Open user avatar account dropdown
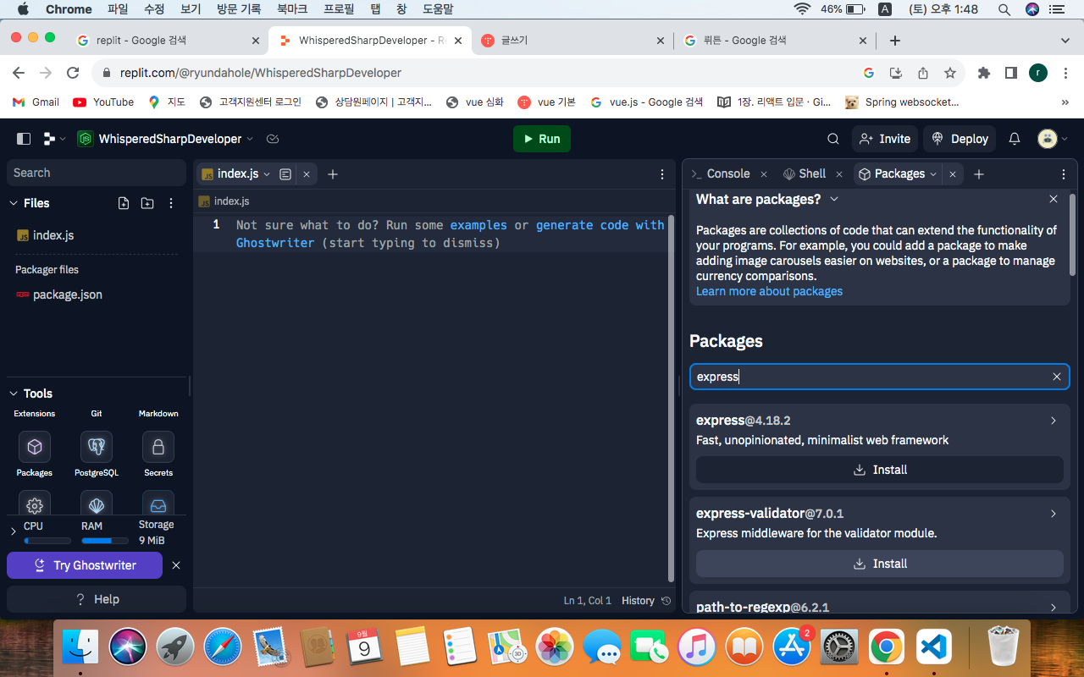The height and width of the screenshot is (677, 1084). point(1053,139)
